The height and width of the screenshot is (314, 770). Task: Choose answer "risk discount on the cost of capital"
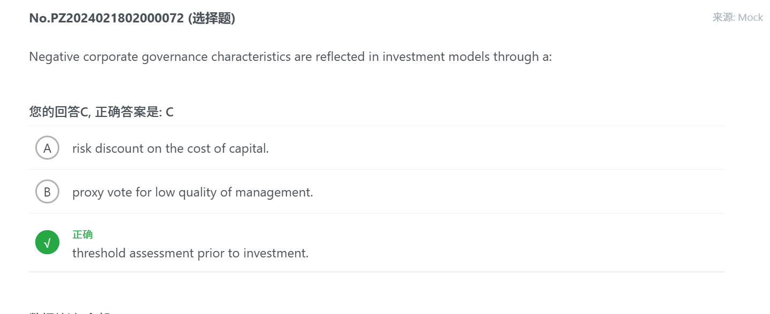170,148
